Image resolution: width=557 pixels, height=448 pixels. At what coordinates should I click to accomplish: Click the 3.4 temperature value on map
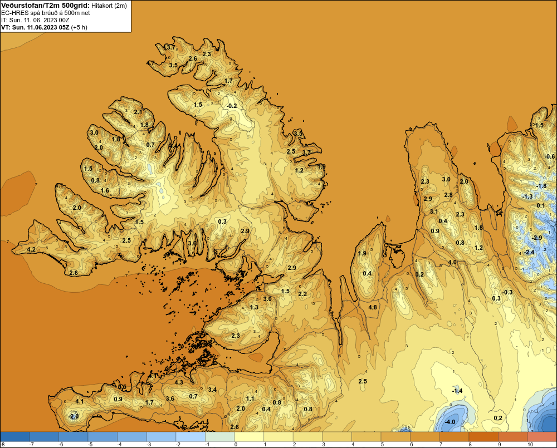click(x=212, y=390)
